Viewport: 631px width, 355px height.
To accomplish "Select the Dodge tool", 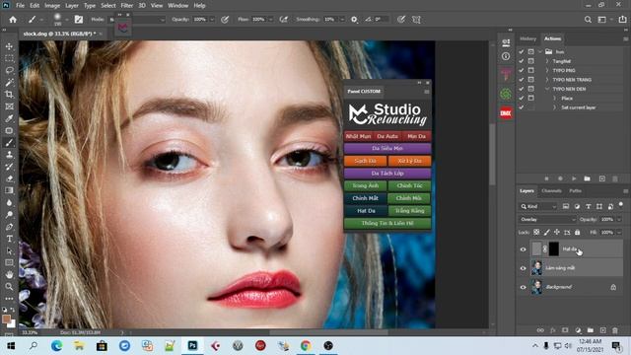I will (9, 215).
